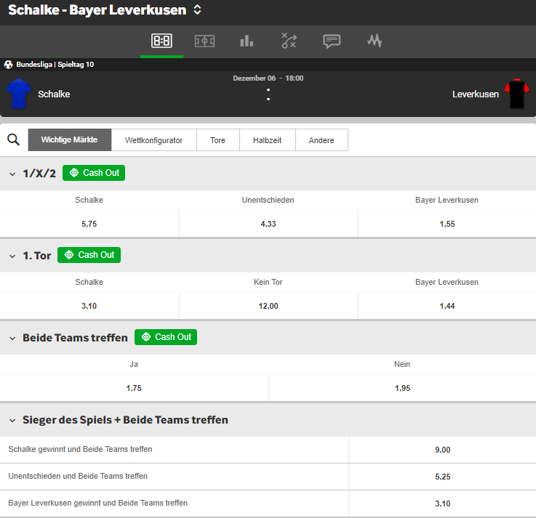Open the match momentum graph icon
The image size is (536, 518).
tap(375, 41)
